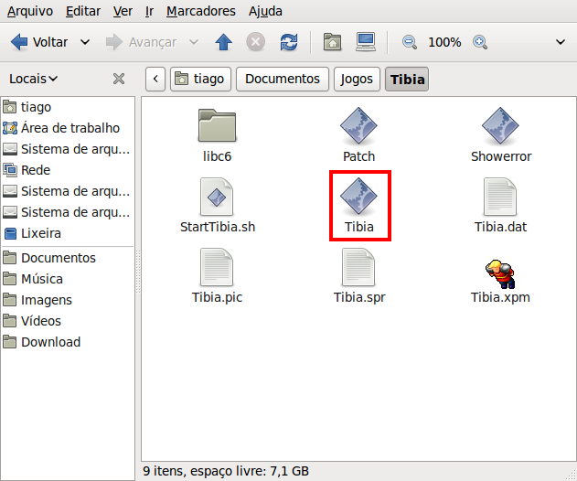This screenshot has height=481, width=577.
Task: Select Lixeira in the sidebar
Action: [40, 233]
